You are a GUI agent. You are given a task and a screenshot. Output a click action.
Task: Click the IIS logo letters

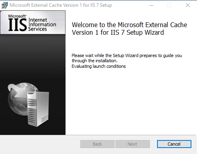pyautogui.click(x=18, y=25)
